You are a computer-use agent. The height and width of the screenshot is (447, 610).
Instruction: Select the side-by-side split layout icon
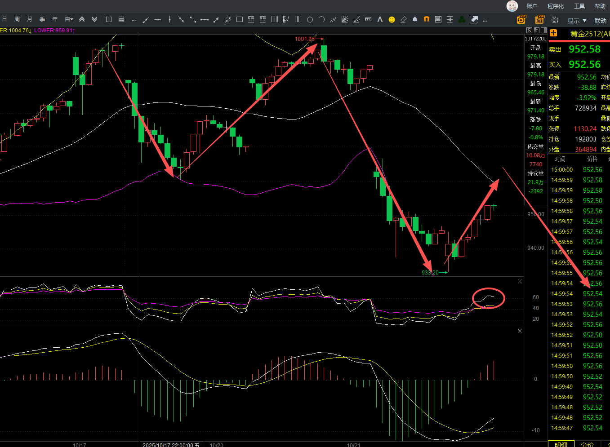coord(109,19)
